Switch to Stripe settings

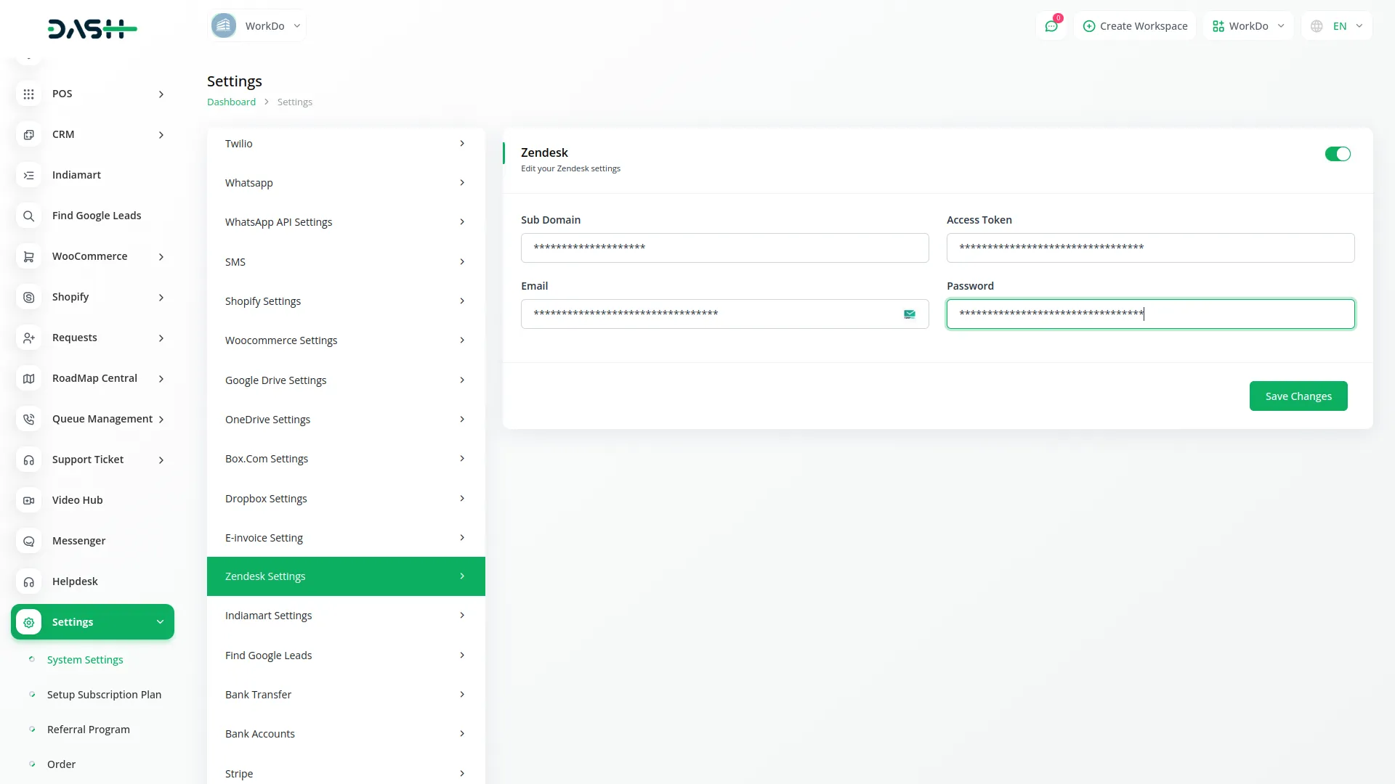(x=345, y=773)
